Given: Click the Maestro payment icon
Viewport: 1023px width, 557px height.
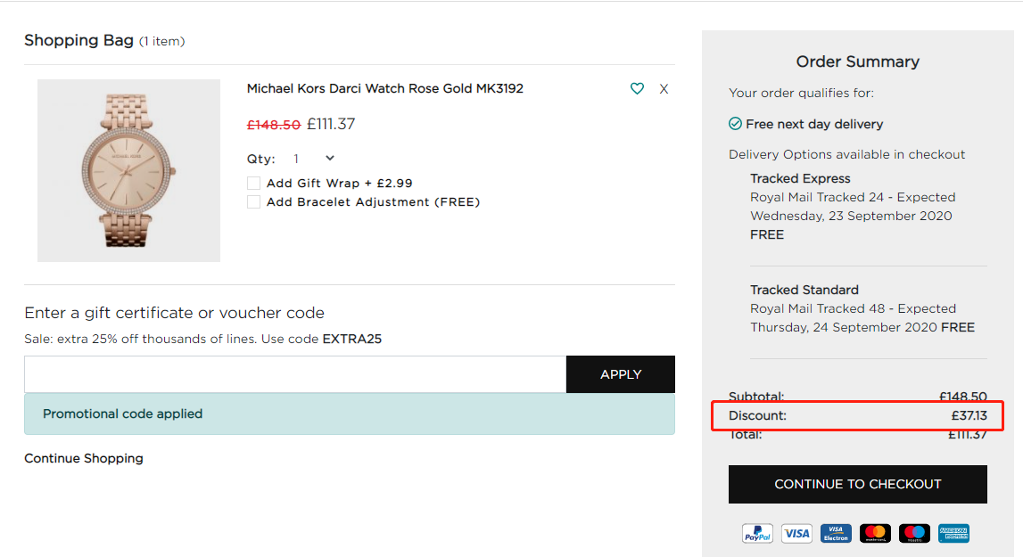Looking at the screenshot, I should tap(914, 534).
